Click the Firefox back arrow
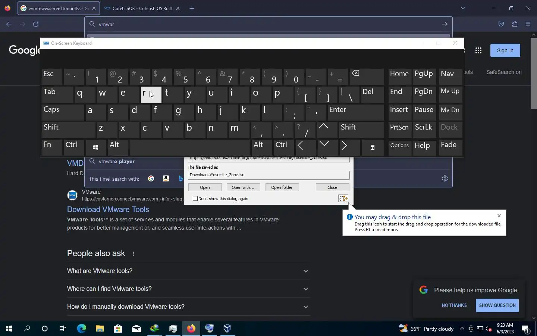The image size is (537, 336). click(9, 24)
